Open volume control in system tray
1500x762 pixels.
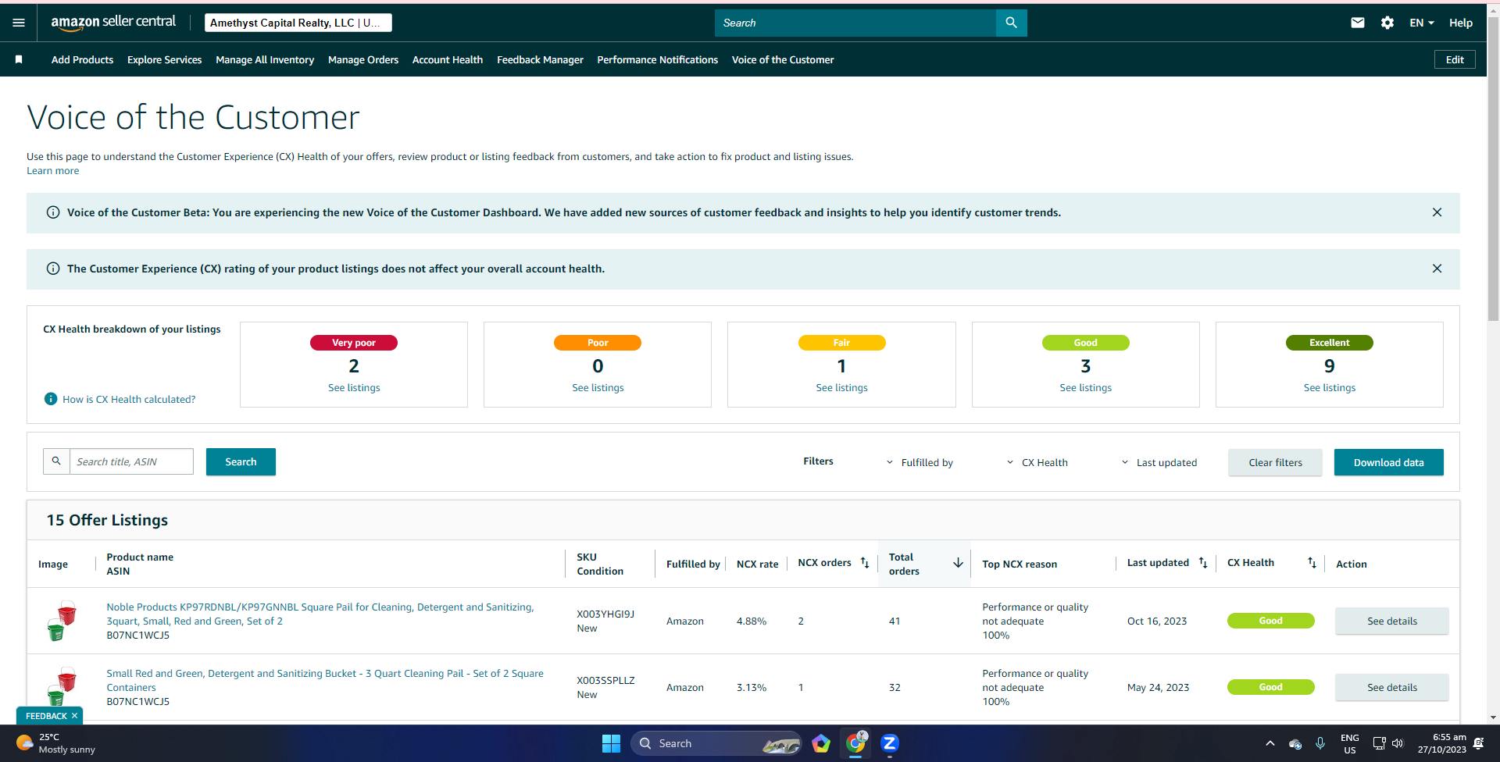tap(1398, 743)
